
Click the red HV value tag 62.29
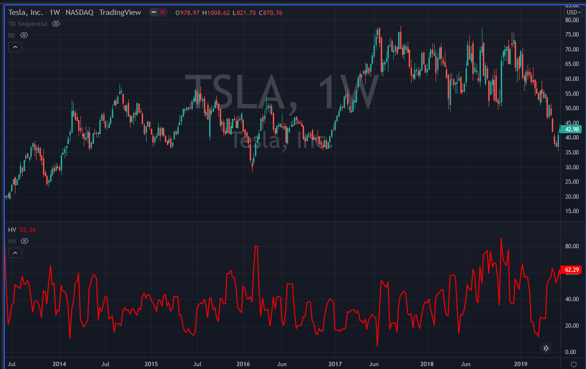pos(572,269)
